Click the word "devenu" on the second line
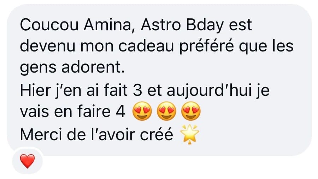The width and height of the screenshot is (318, 179). pos(47,46)
